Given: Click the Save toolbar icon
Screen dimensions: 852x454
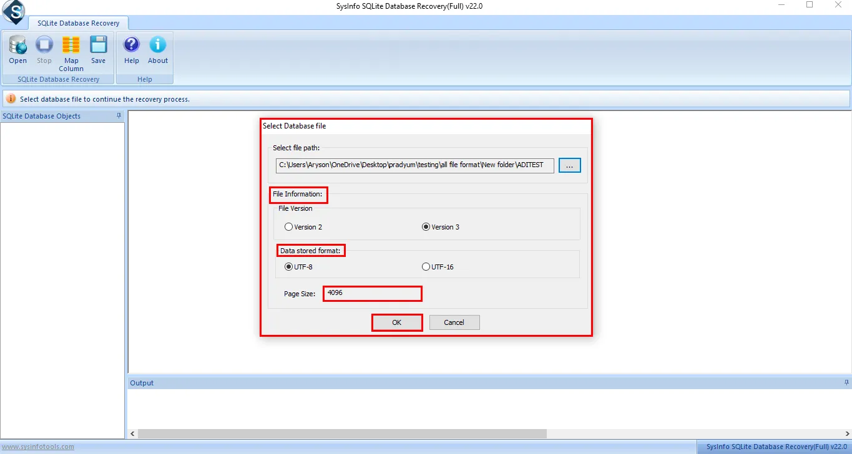Looking at the screenshot, I should click(x=98, y=50).
